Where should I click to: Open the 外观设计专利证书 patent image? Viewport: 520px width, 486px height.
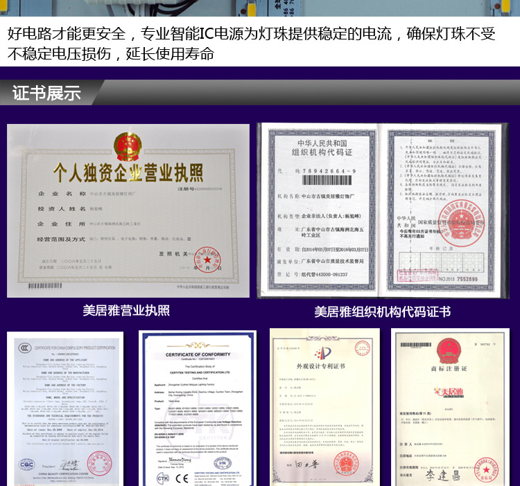pos(324,408)
